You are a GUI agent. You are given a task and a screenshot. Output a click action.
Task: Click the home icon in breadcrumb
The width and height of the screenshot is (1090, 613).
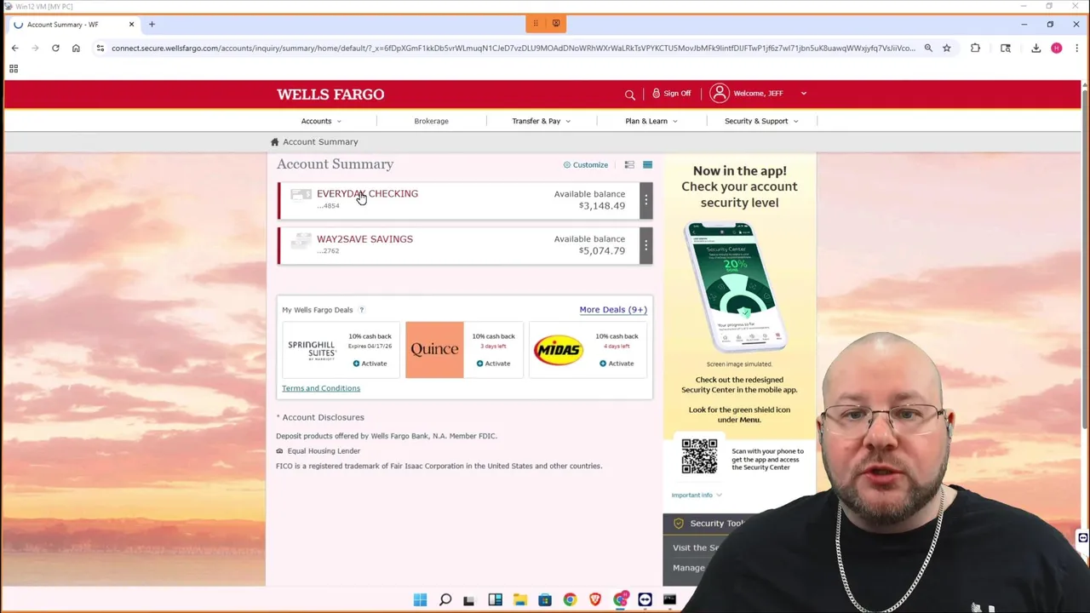(x=274, y=142)
